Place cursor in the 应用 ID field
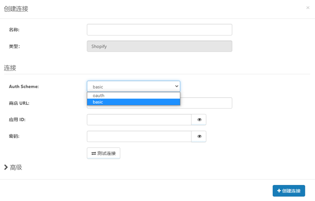Image resolution: width=315 pixels, height=201 pixels. coord(139,120)
